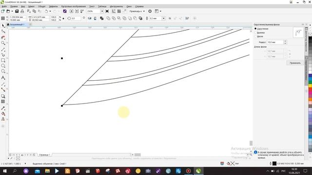Image resolution: width=312 pixels, height=175 pixels.
Task: Open Options via the gear icon
Action: (x=150, y=11)
